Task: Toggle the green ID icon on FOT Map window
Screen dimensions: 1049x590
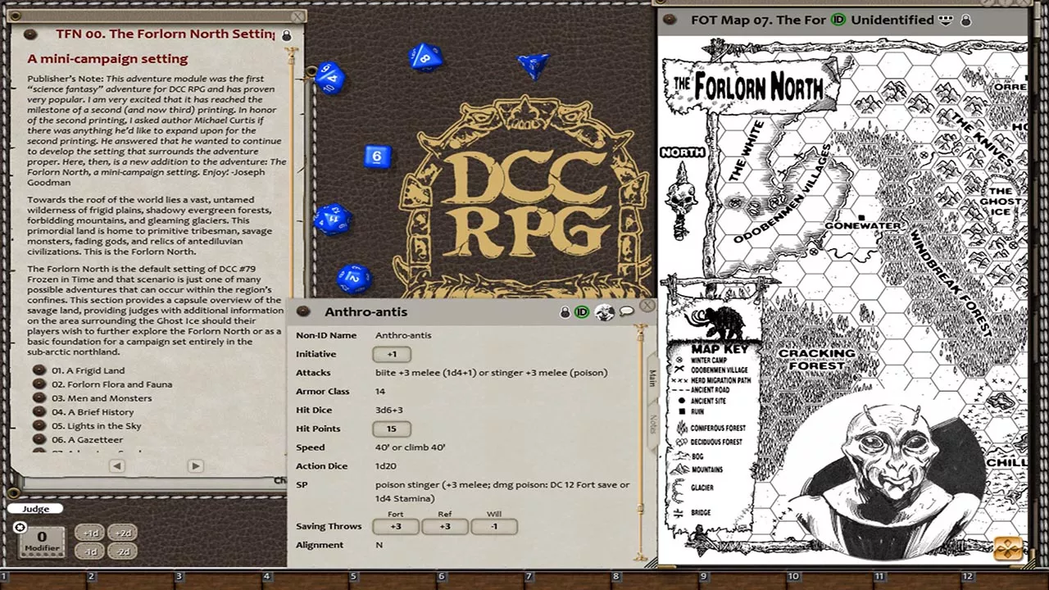Action: click(x=838, y=20)
